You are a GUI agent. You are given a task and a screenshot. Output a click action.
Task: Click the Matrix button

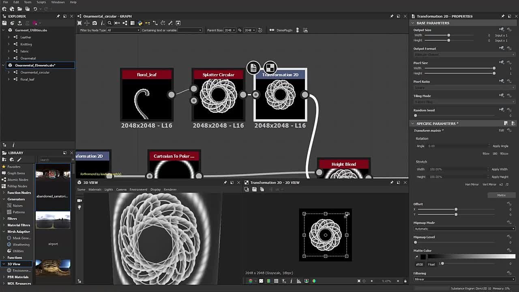point(501,195)
